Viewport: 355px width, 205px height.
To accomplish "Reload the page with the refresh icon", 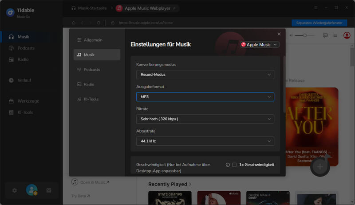I will [x=99, y=23].
